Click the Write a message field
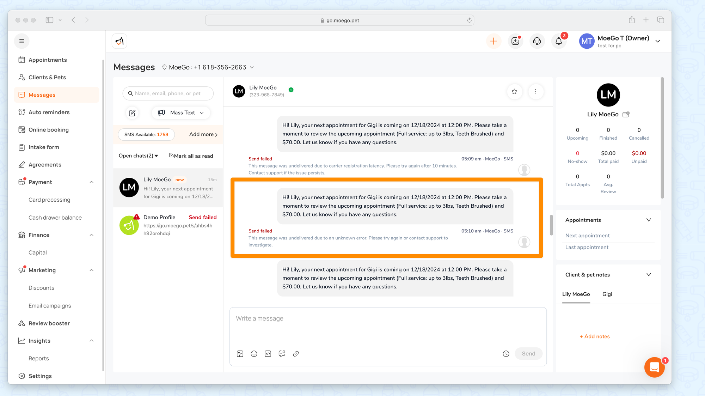705x396 pixels. click(388, 324)
